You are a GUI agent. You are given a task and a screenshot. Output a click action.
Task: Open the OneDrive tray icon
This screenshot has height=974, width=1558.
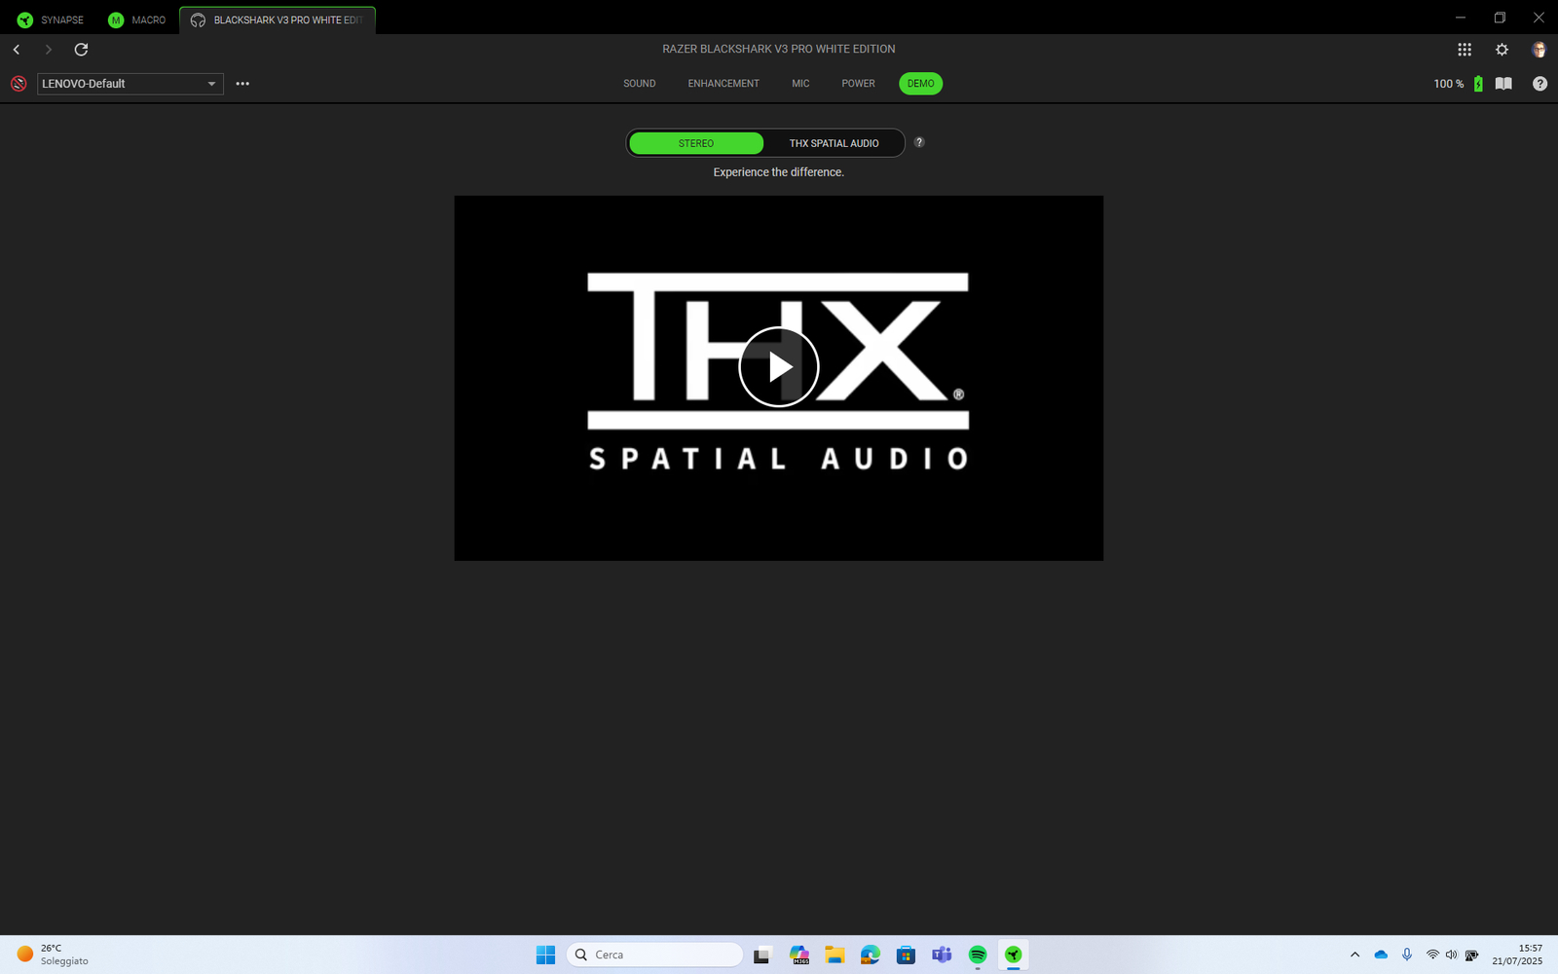tap(1381, 955)
